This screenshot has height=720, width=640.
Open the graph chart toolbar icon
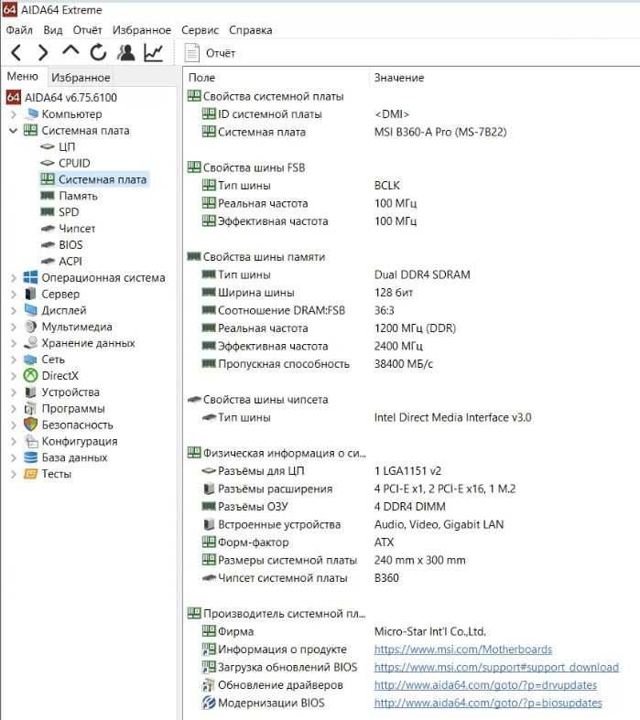pos(154,53)
